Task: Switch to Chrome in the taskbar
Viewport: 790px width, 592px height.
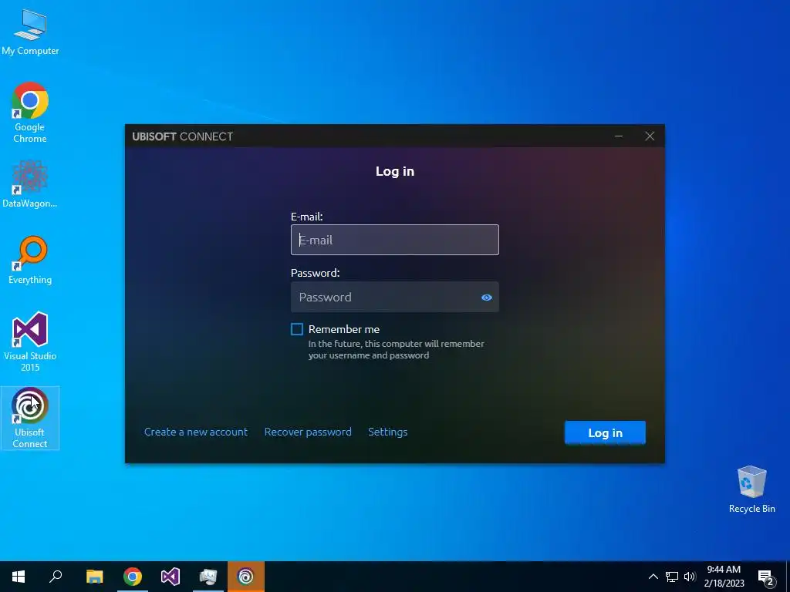Action: coord(133,577)
